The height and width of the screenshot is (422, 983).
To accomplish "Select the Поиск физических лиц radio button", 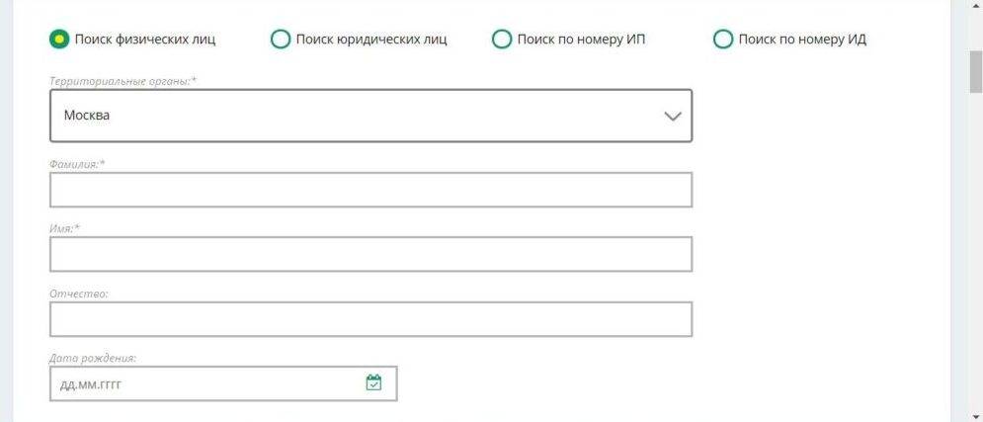I will point(59,39).
